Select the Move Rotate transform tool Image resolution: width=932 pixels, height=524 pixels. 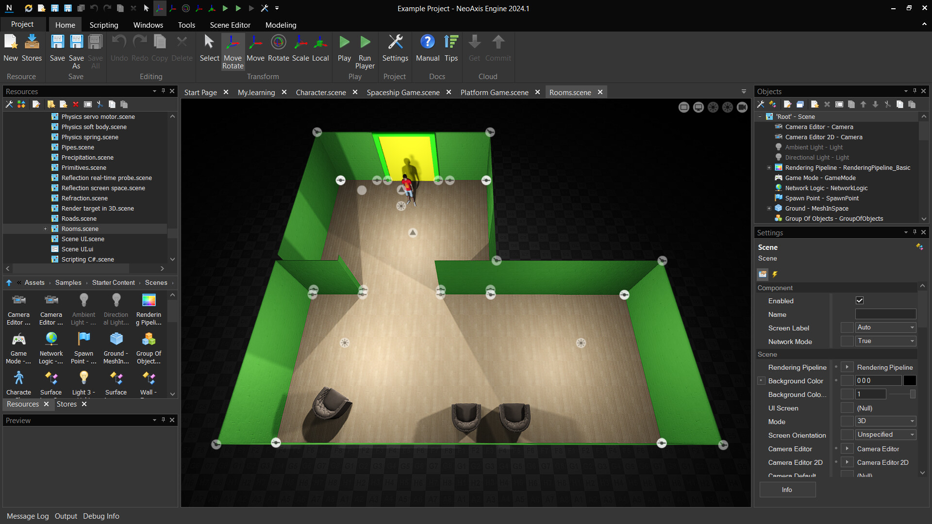233,51
